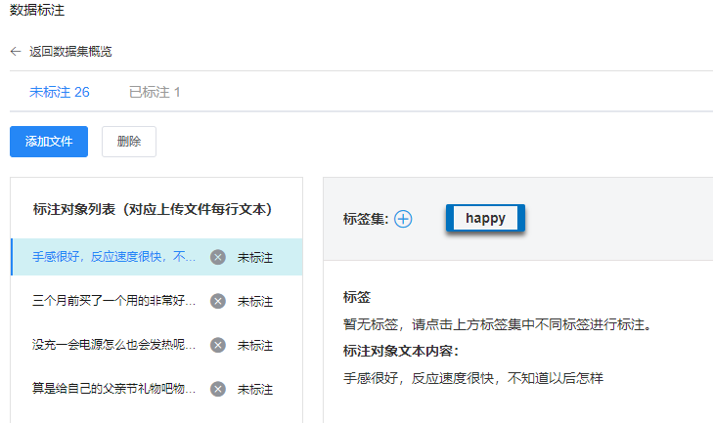Click the 标注对象列表 panel heading
Screen dimensions: 713x423
152,209
